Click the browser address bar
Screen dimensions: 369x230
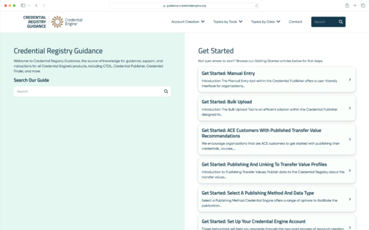click(184, 6)
